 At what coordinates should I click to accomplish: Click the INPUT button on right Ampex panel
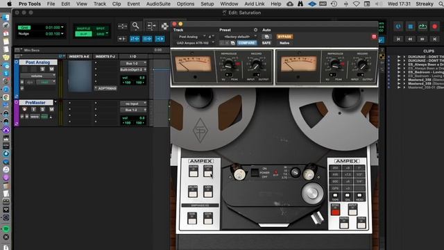(x=352, y=210)
